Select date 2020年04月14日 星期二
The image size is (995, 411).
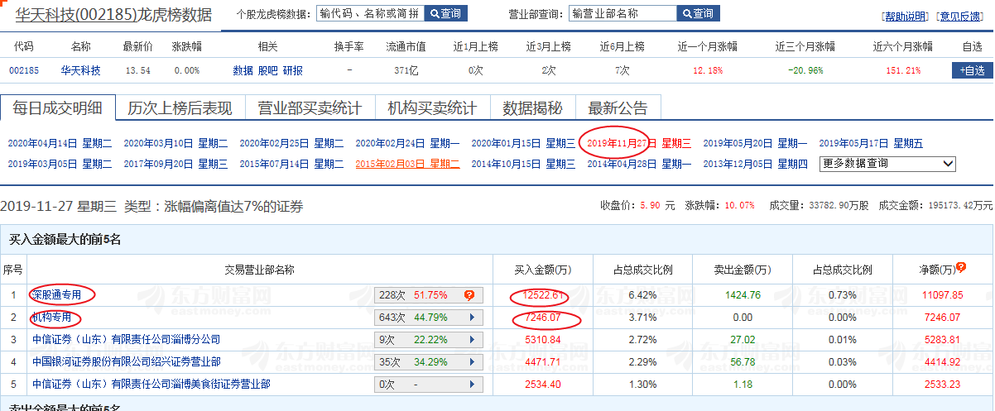point(60,144)
